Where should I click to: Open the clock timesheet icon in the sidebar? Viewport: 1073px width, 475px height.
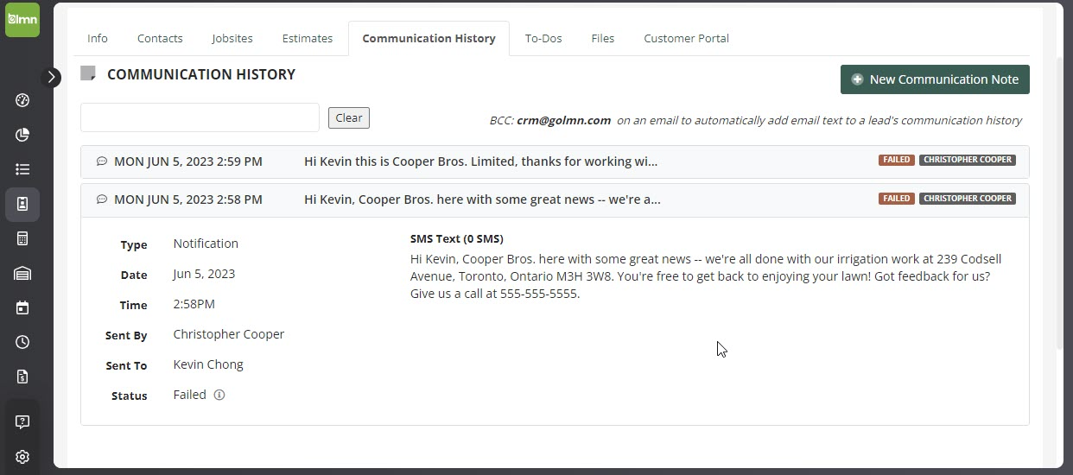pos(22,342)
